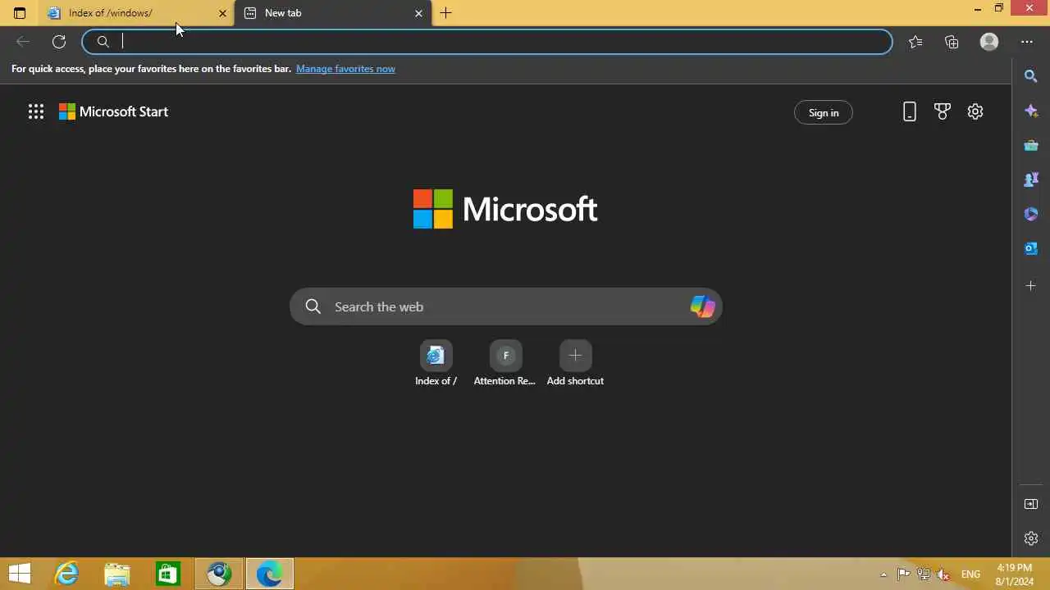The height and width of the screenshot is (590, 1050).
Task: Open the Copilot icon in search box
Action: point(702,306)
